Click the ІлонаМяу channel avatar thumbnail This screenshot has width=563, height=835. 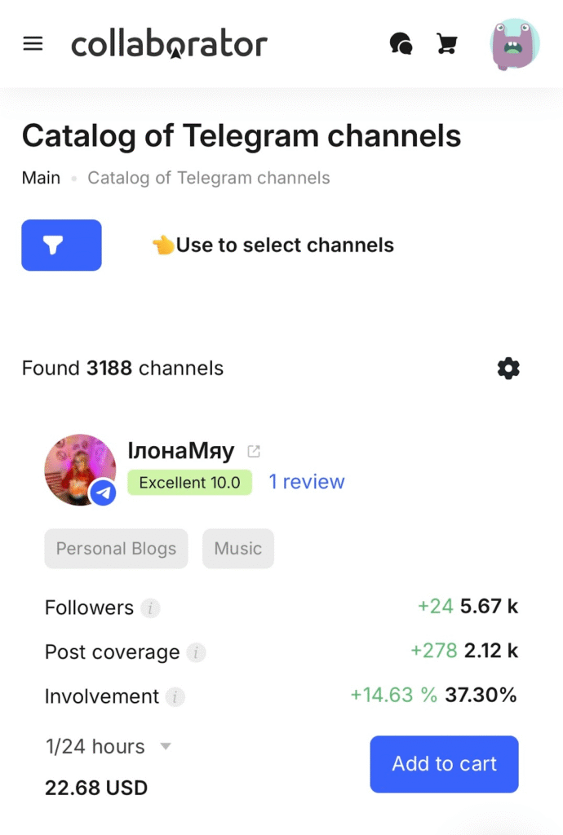(x=79, y=470)
